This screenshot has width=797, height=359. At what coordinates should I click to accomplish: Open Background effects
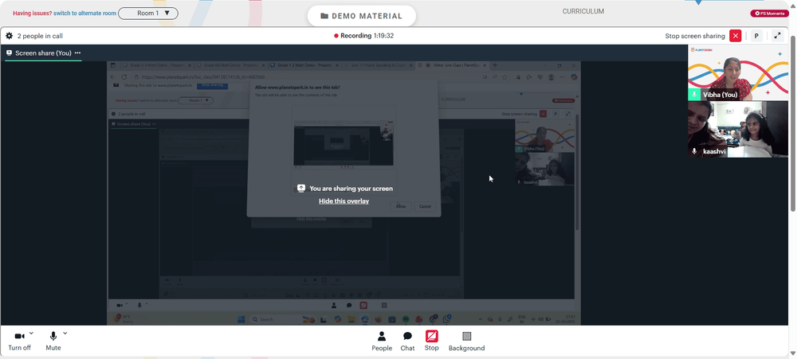[x=466, y=341]
